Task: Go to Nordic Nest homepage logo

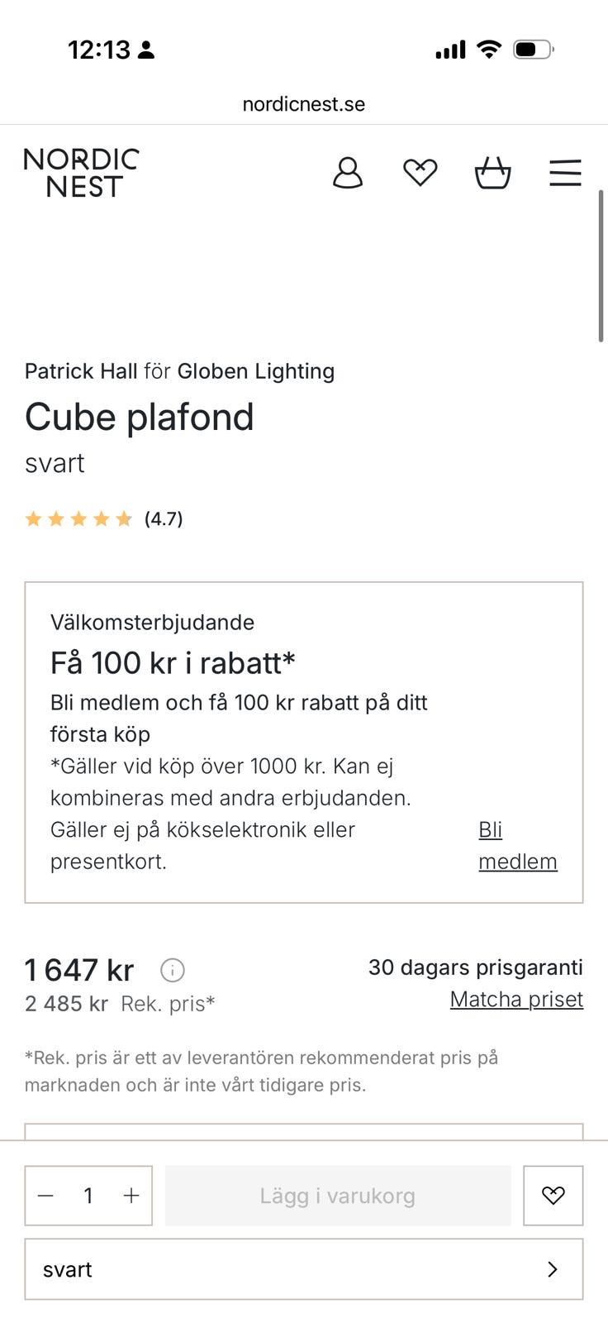Action: (x=81, y=173)
